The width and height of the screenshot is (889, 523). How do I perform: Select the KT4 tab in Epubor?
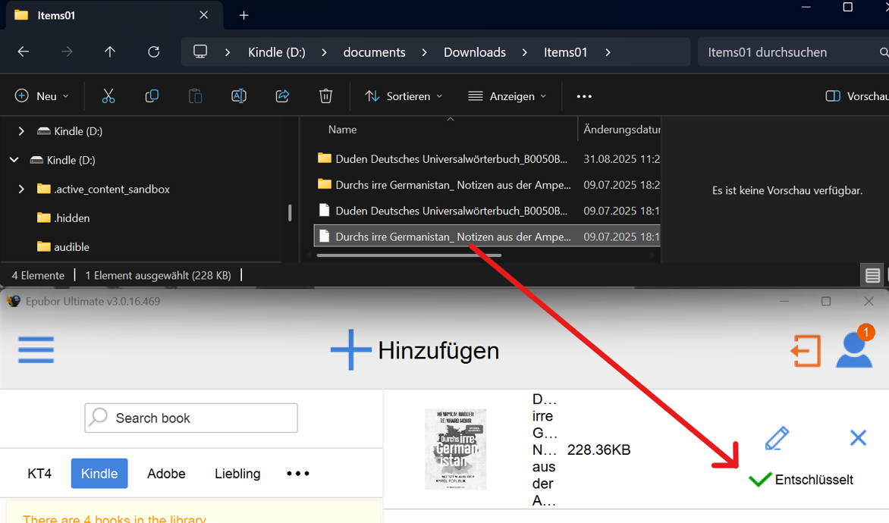pyautogui.click(x=39, y=473)
